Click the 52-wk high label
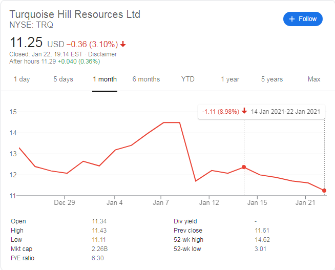This screenshot has height=270, width=335. [189, 239]
